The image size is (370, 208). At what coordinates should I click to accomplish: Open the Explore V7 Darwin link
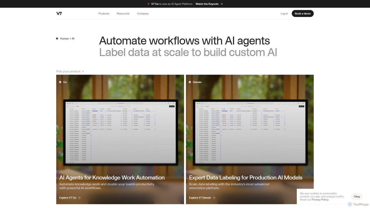tap(200, 198)
